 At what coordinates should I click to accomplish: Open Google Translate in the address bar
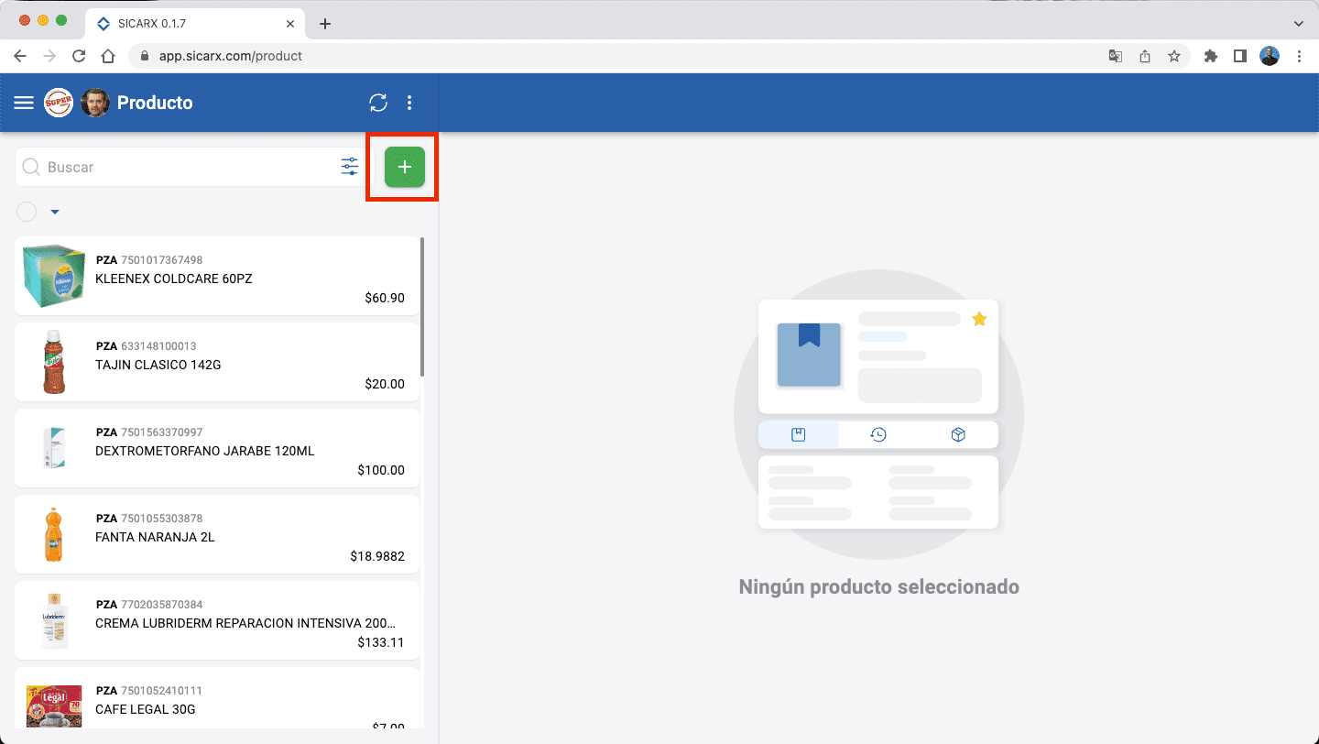(x=1115, y=56)
